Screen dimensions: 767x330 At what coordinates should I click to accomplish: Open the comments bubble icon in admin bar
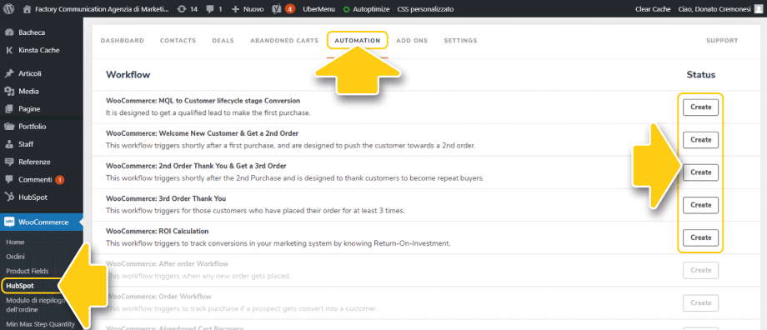tap(209, 9)
